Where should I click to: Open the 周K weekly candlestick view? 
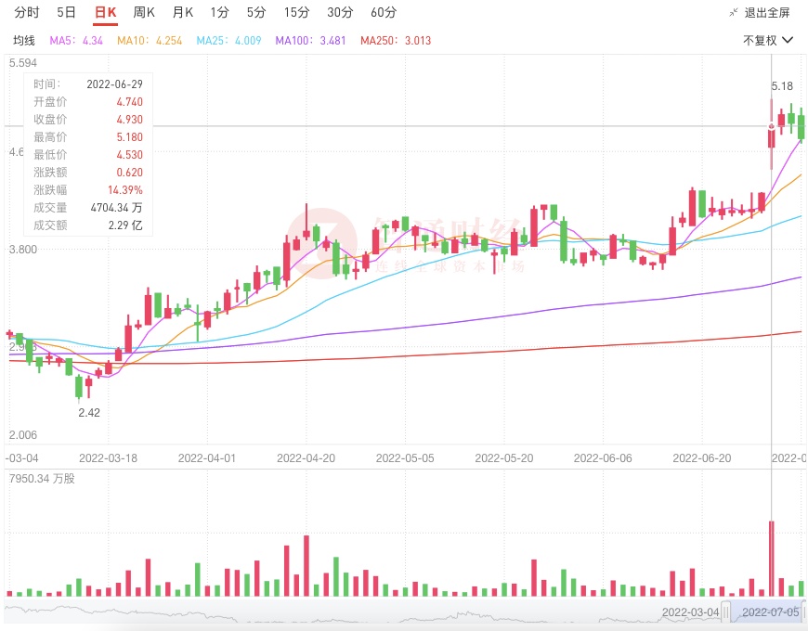pos(144,13)
